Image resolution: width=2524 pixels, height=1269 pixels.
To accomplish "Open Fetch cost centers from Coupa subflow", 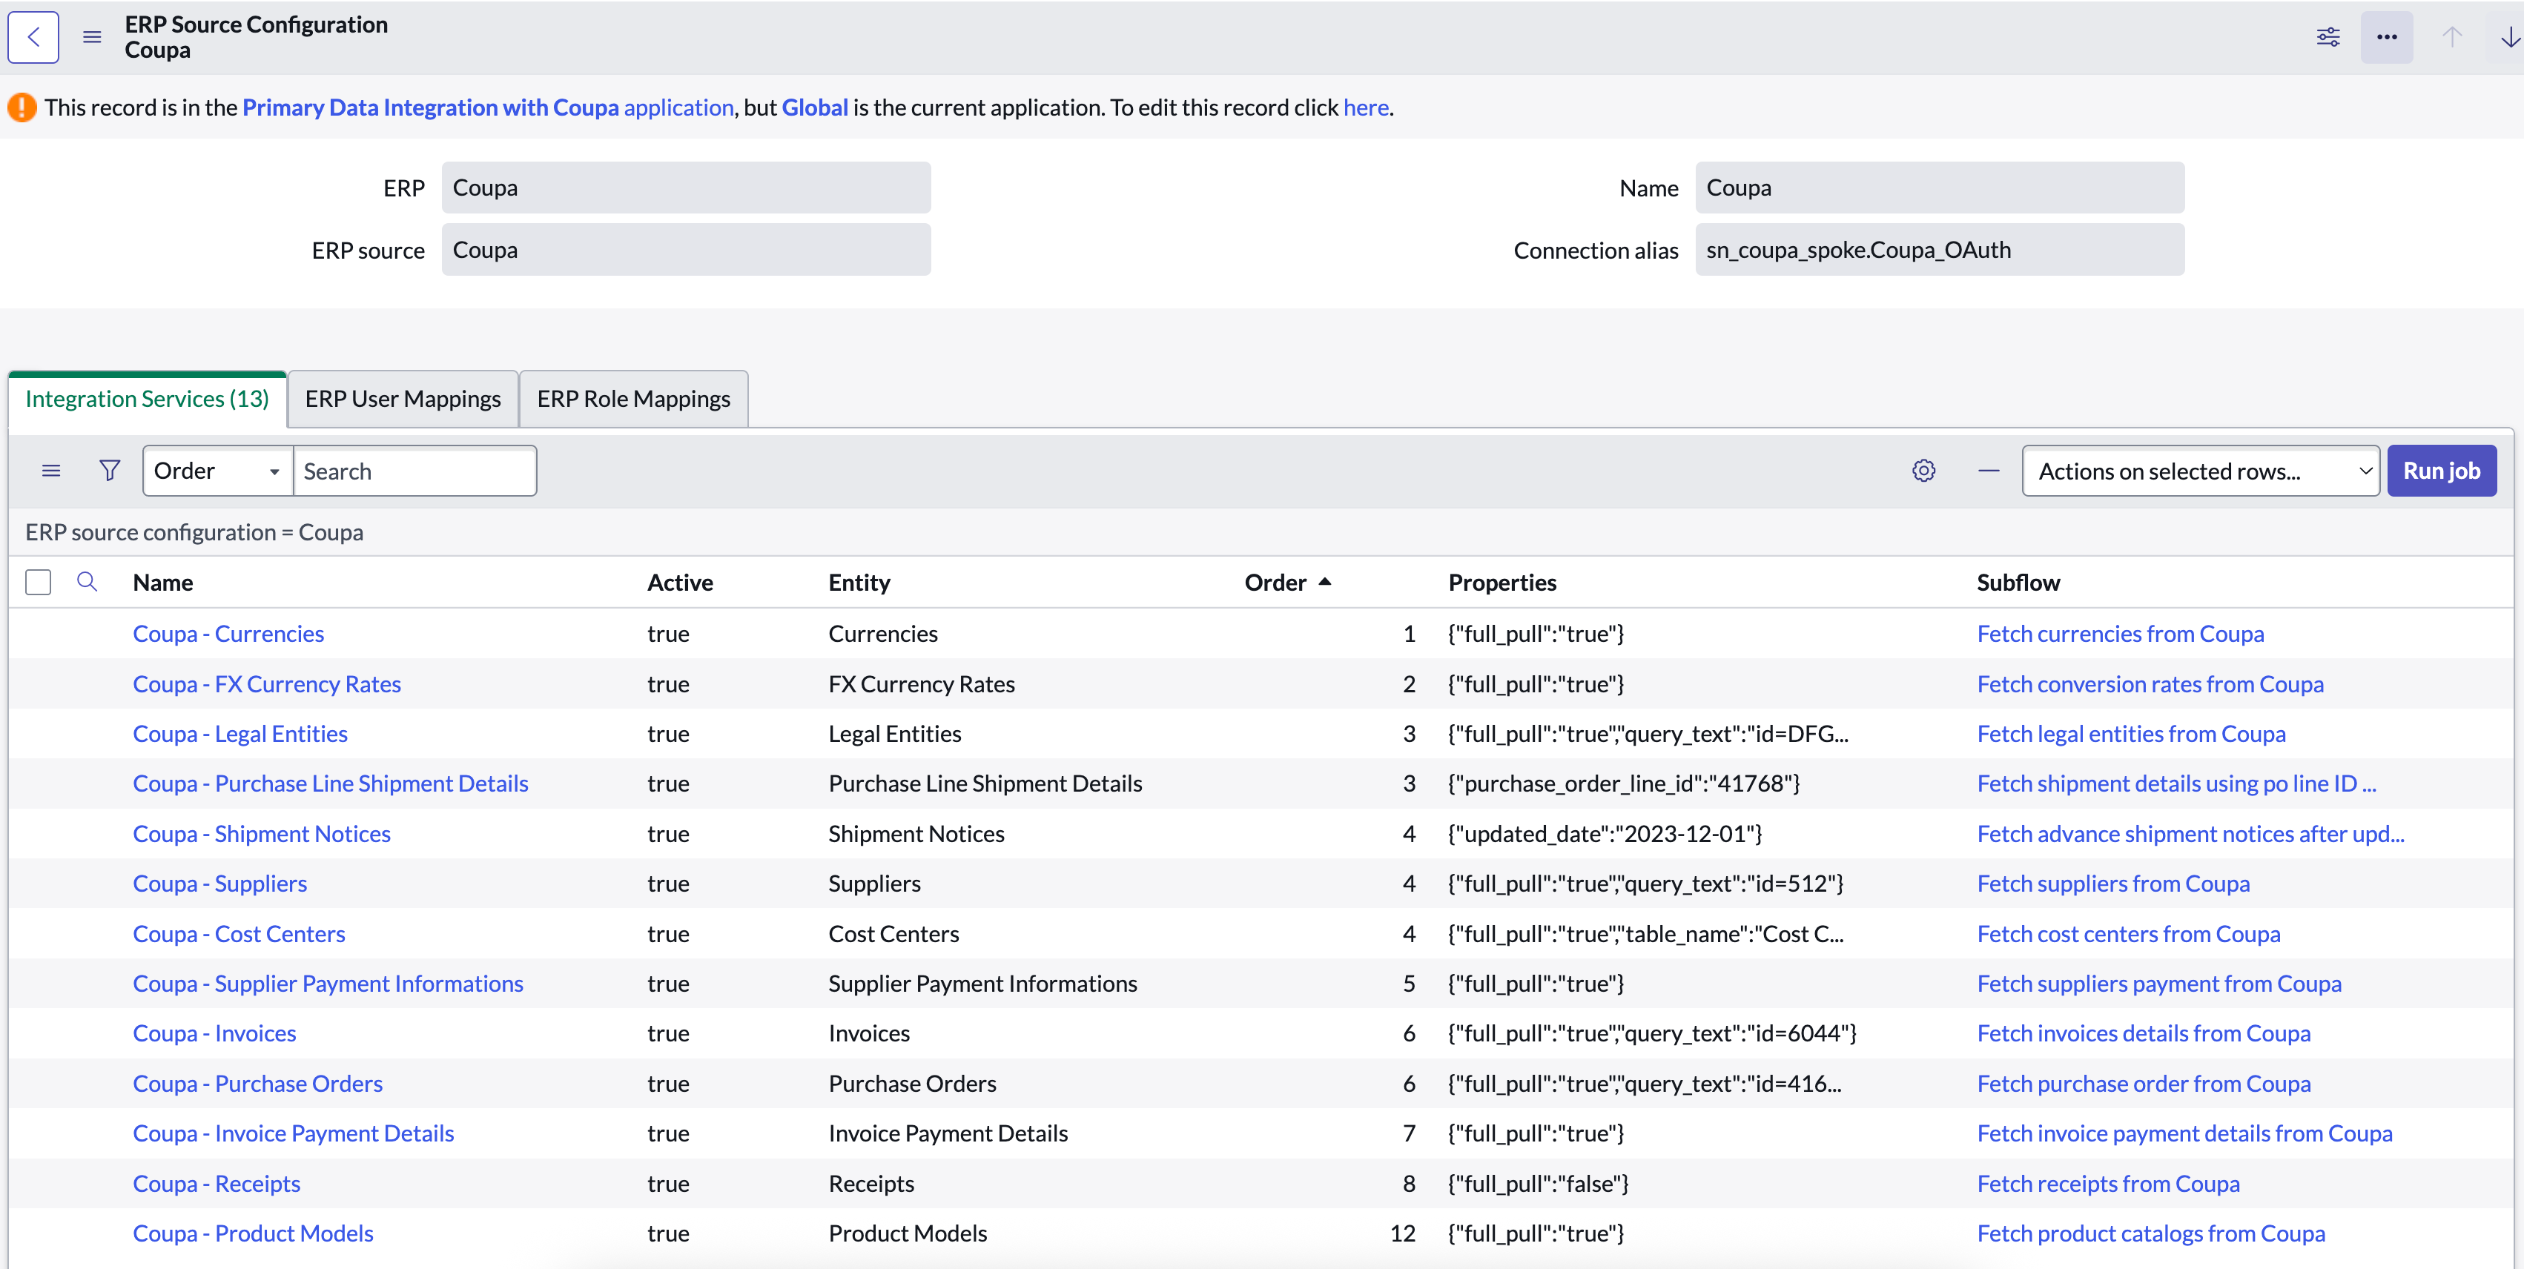I will [x=2128, y=933].
